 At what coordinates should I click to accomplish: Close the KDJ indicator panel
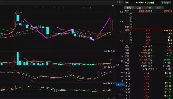(114, 67)
